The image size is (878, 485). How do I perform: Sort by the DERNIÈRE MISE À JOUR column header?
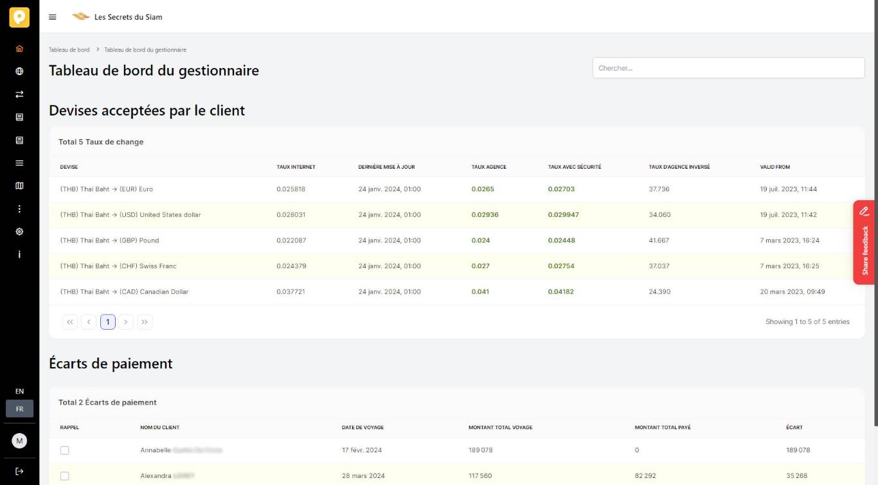point(386,167)
